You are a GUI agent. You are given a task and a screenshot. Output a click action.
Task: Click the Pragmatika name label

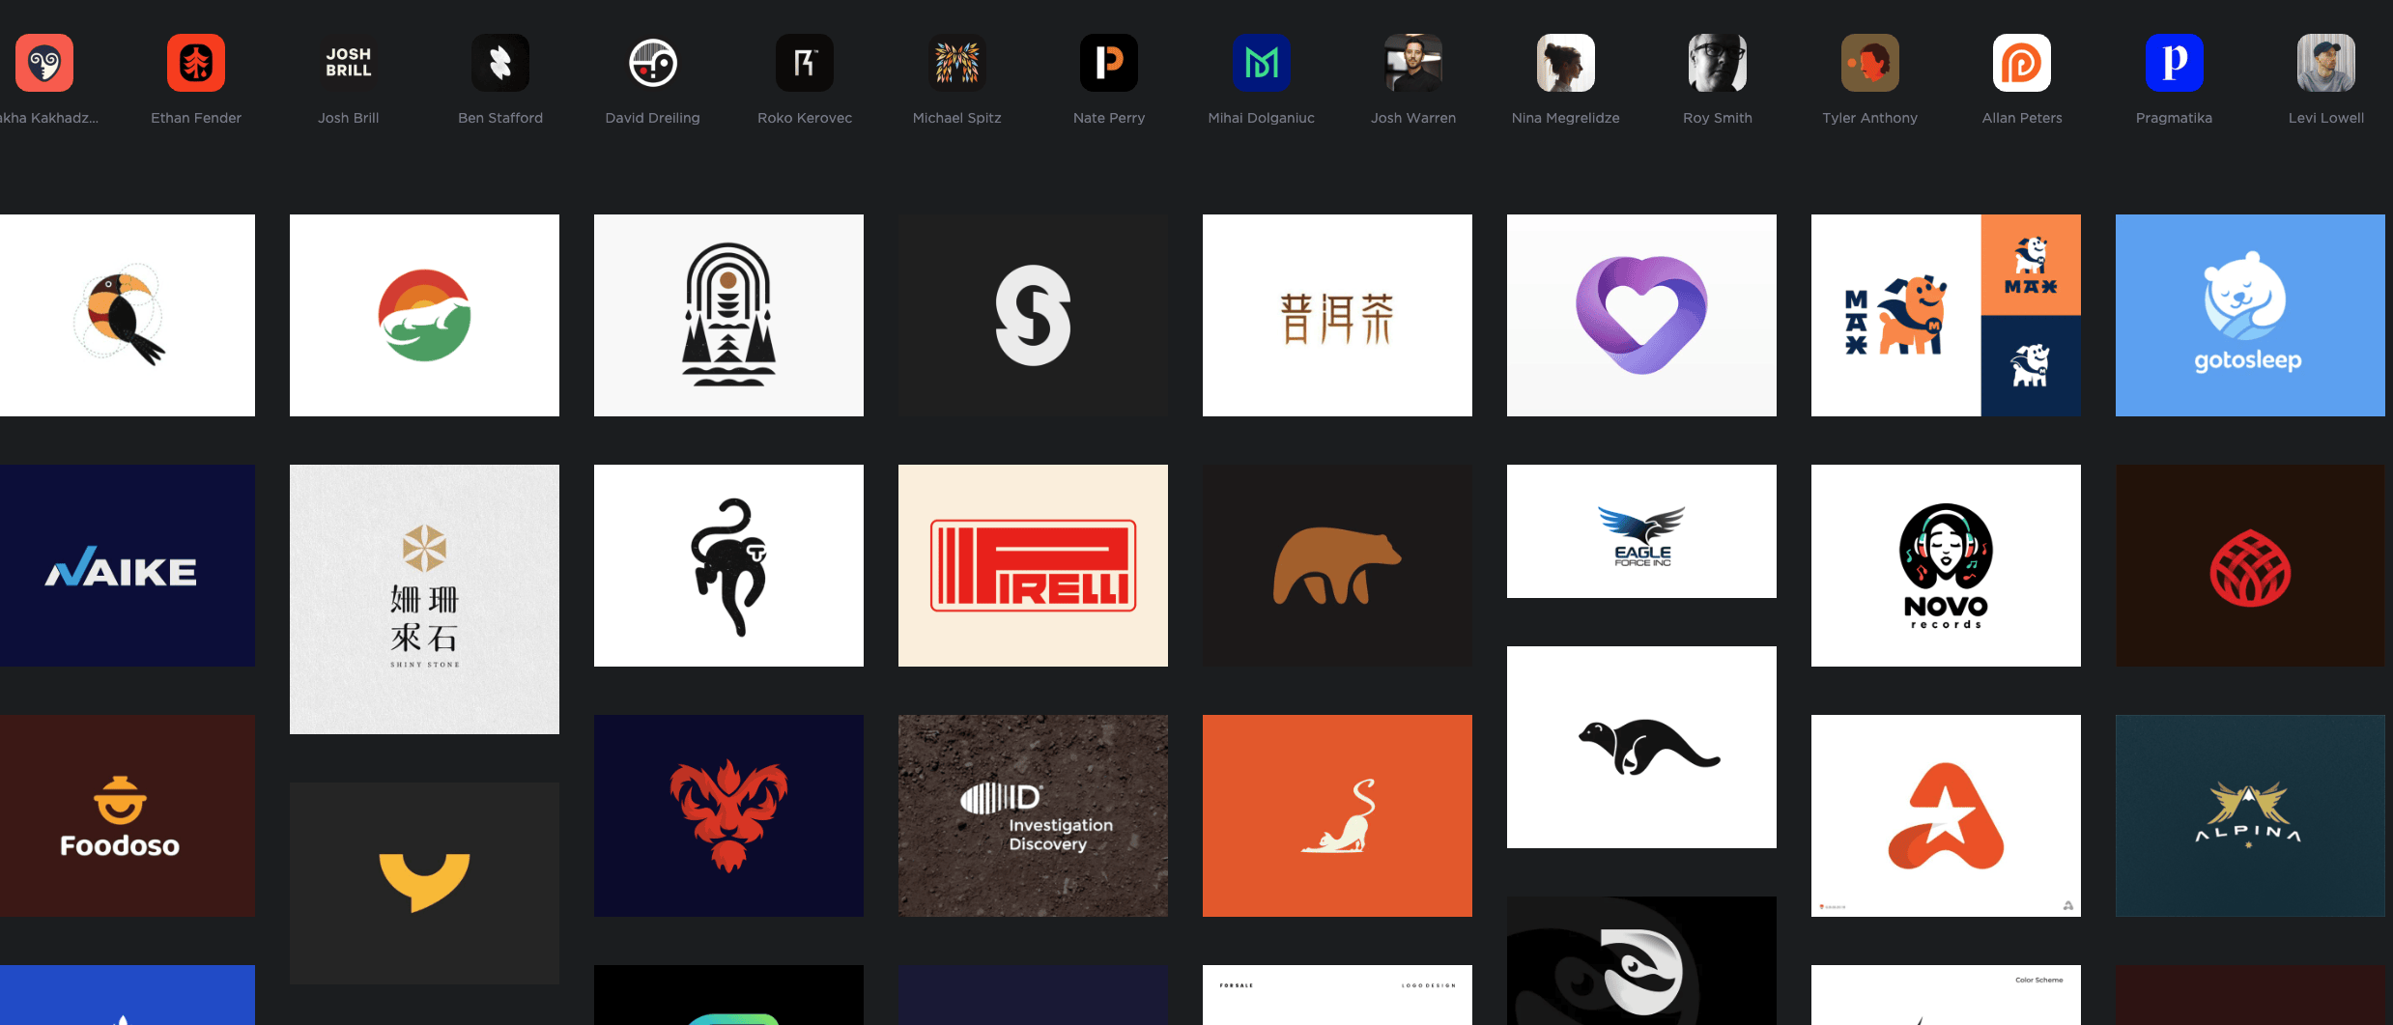pos(2175,118)
